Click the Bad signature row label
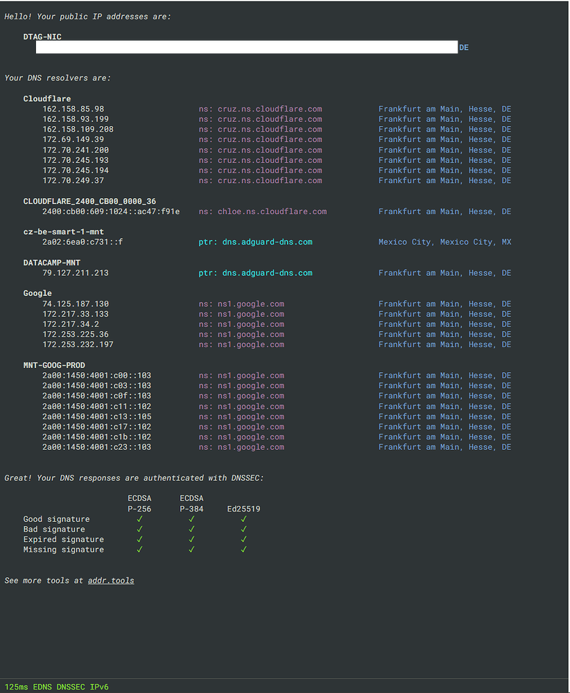 click(54, 529)
